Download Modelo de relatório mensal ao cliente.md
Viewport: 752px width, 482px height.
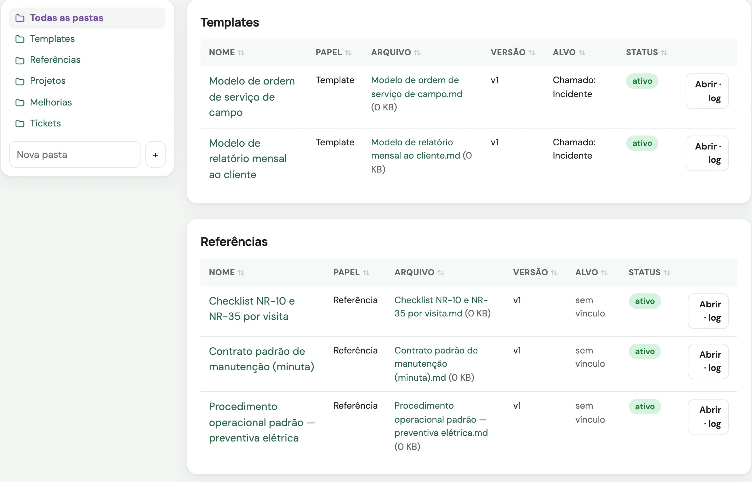click(416, 149)
